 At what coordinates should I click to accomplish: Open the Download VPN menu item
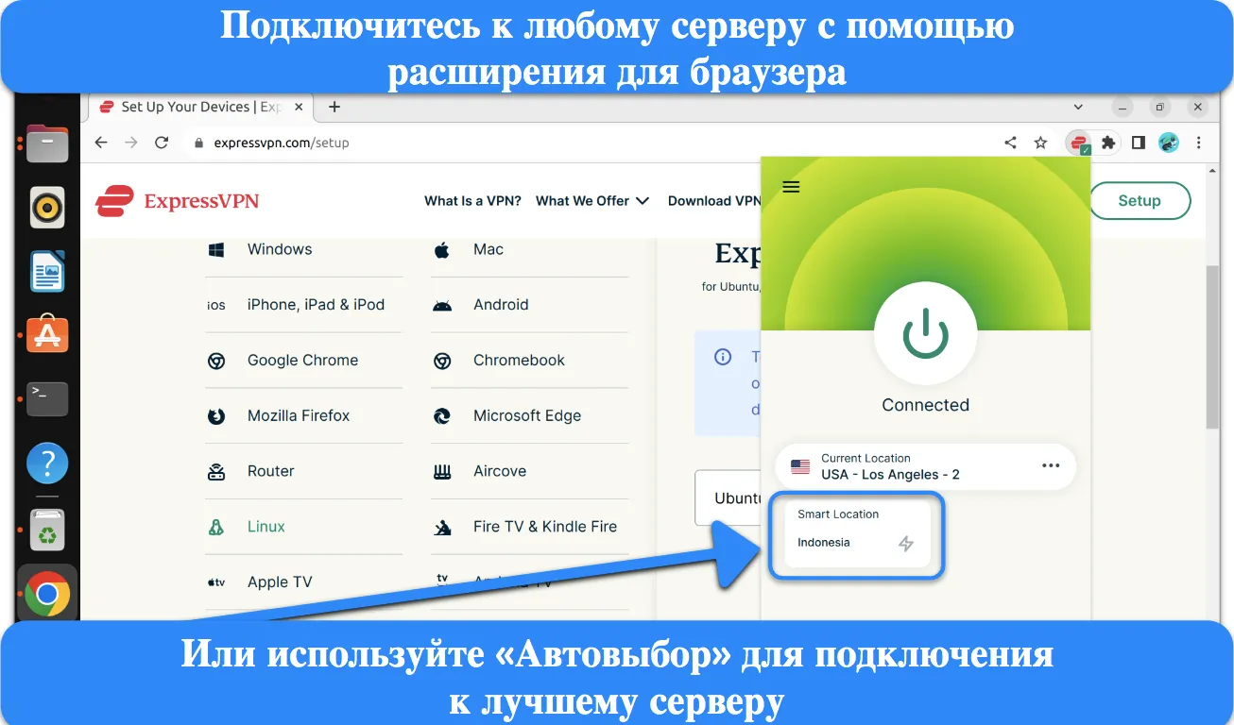pos(713,200)
